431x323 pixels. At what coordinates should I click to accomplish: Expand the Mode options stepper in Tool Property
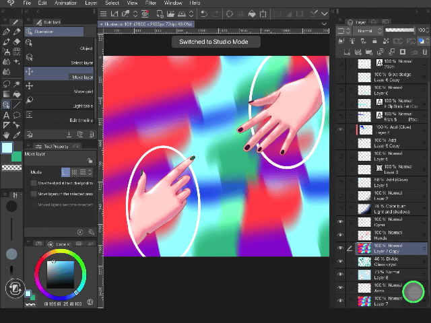(90, 172)
